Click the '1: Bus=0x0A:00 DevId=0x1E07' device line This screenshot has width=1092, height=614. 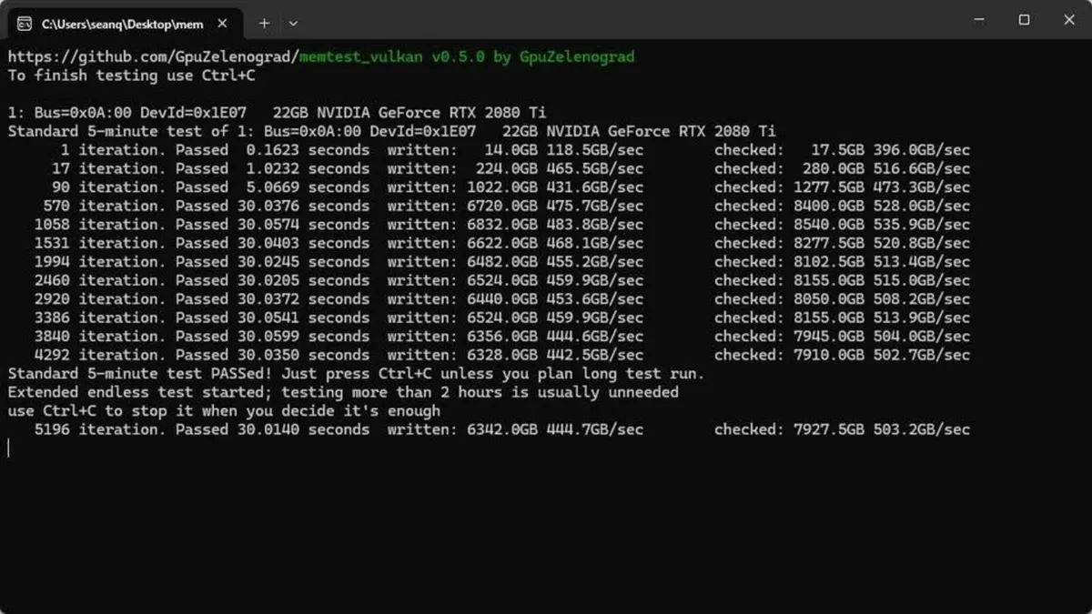click(x=277, y=113)
